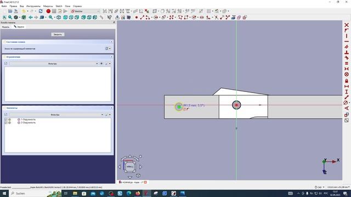
Task: Toggle constraints visibility button beside filters
Action: point(101,63)
